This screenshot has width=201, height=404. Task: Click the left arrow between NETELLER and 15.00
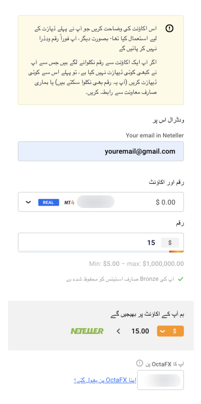(118, 331)
